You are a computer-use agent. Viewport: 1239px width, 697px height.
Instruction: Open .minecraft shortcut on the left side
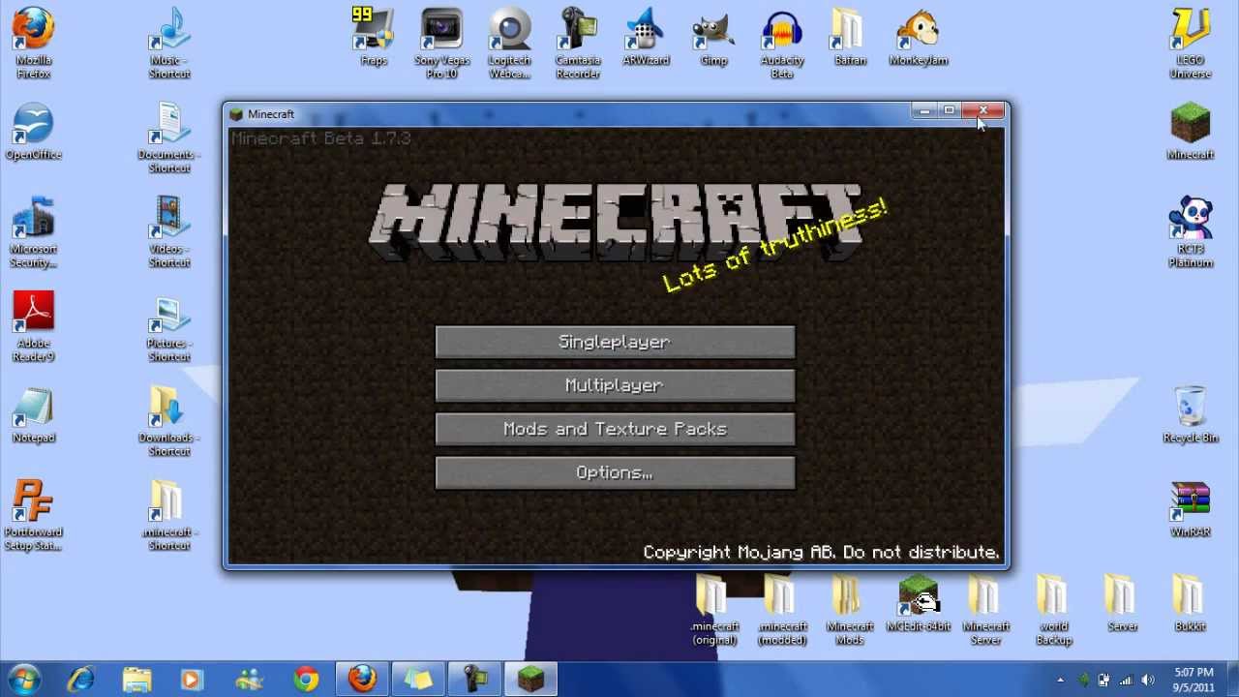(169, 515)
